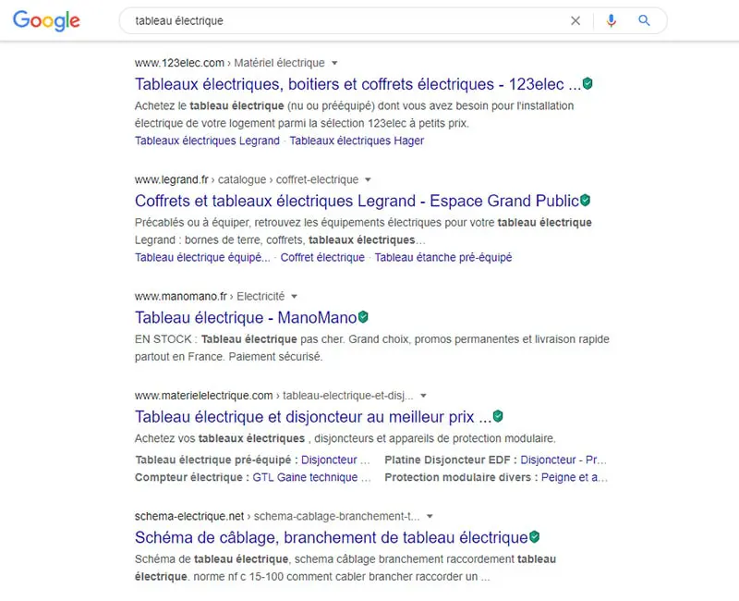This screenshot has height=601, width=739.
Task: Open dropdown arrow beside www.manomano.fr URL
Action: pos(294,296)
